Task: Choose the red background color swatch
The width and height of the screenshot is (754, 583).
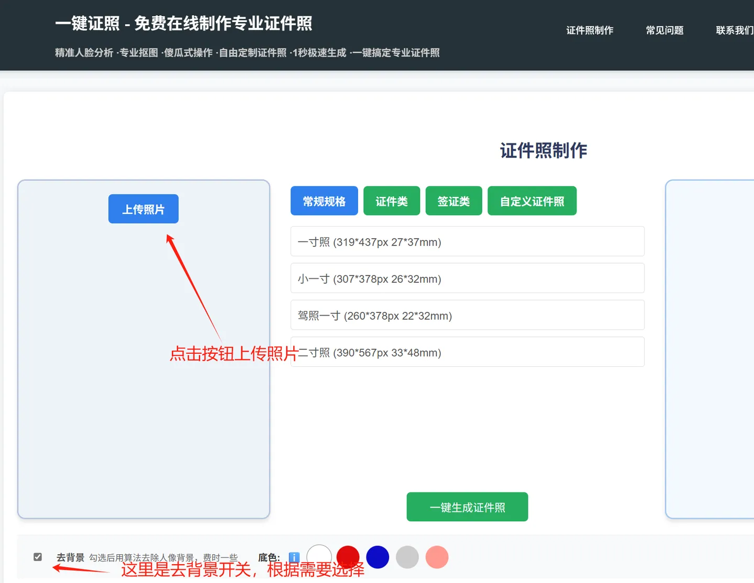Action: coord(348,557)
